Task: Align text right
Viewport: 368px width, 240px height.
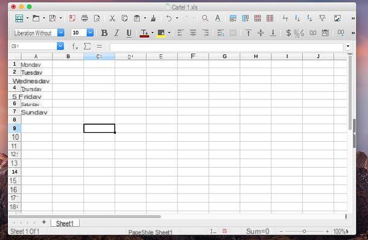Action: (x=205, y=33)
